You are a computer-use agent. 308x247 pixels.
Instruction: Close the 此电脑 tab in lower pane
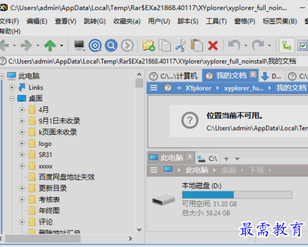[x=190, y=157]
